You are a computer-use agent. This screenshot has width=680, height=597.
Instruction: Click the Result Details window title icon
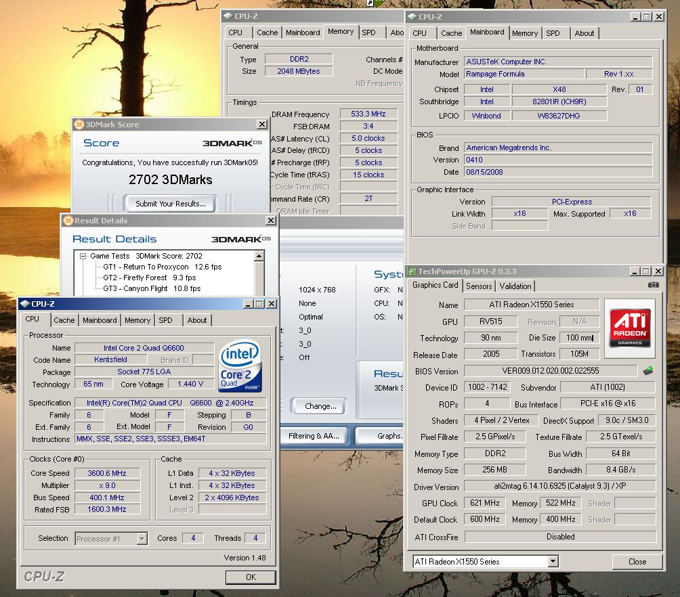(68, 221)
